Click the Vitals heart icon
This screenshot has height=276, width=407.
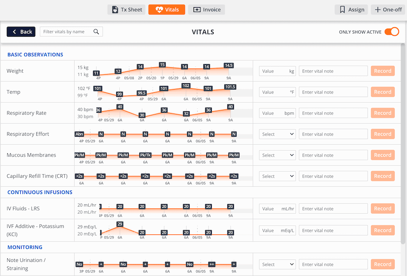pyautogui.click(x=159, y=10)
